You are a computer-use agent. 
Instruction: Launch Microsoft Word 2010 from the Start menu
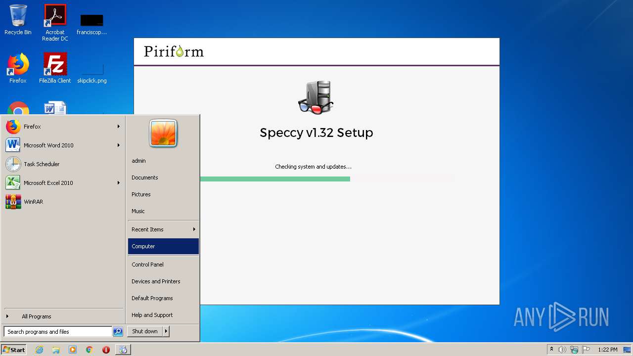[x=63, y=145]
